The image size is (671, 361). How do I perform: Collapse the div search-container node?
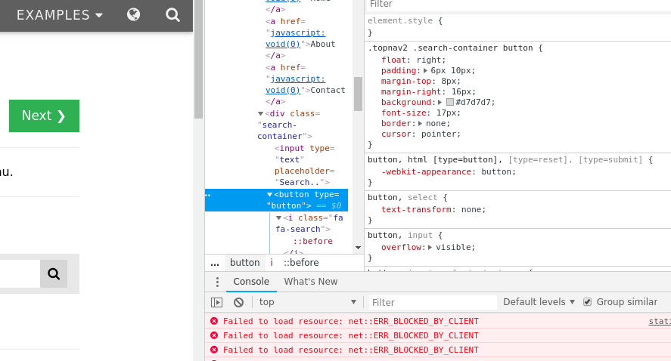pos(261,114)
